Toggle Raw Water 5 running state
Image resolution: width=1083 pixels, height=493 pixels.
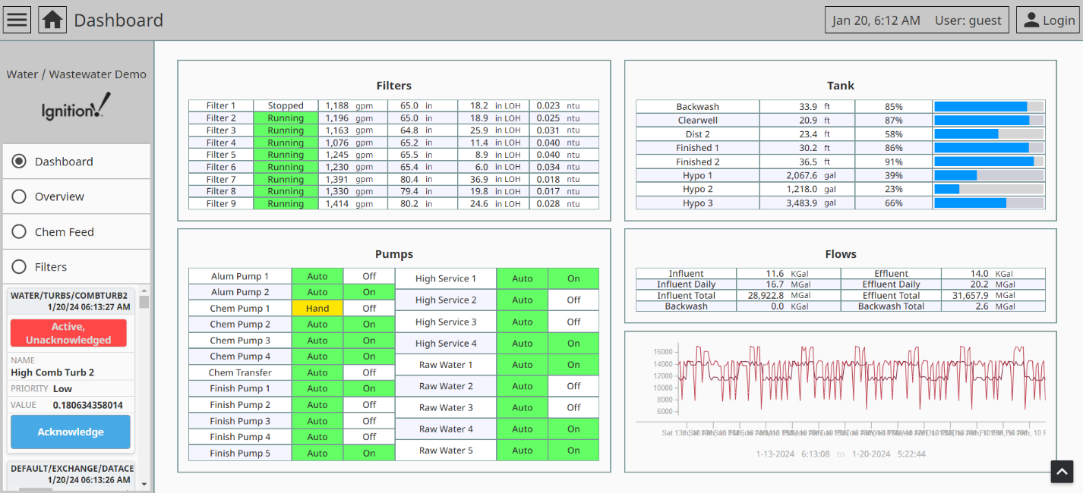click(x=573, y=450)
